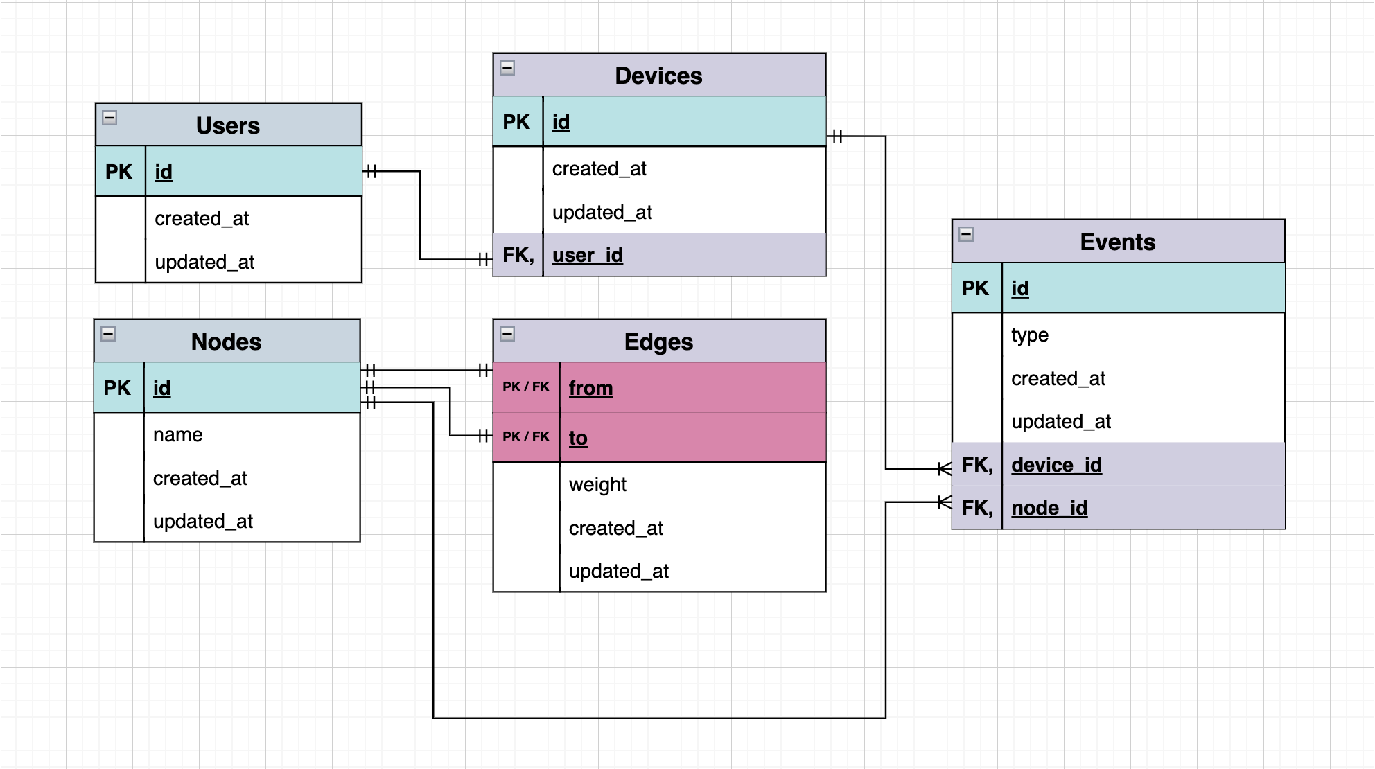Click the PK label in Users table

[x=119, y=171]
